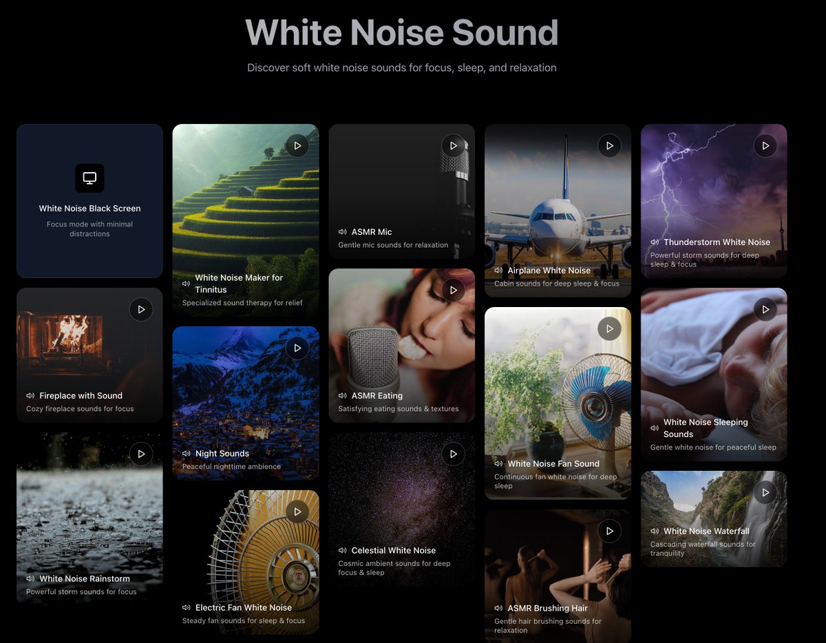This screenshot has height=643, width=826.
Task: Play the Celestial White Noise card
Action: point(453,454)
